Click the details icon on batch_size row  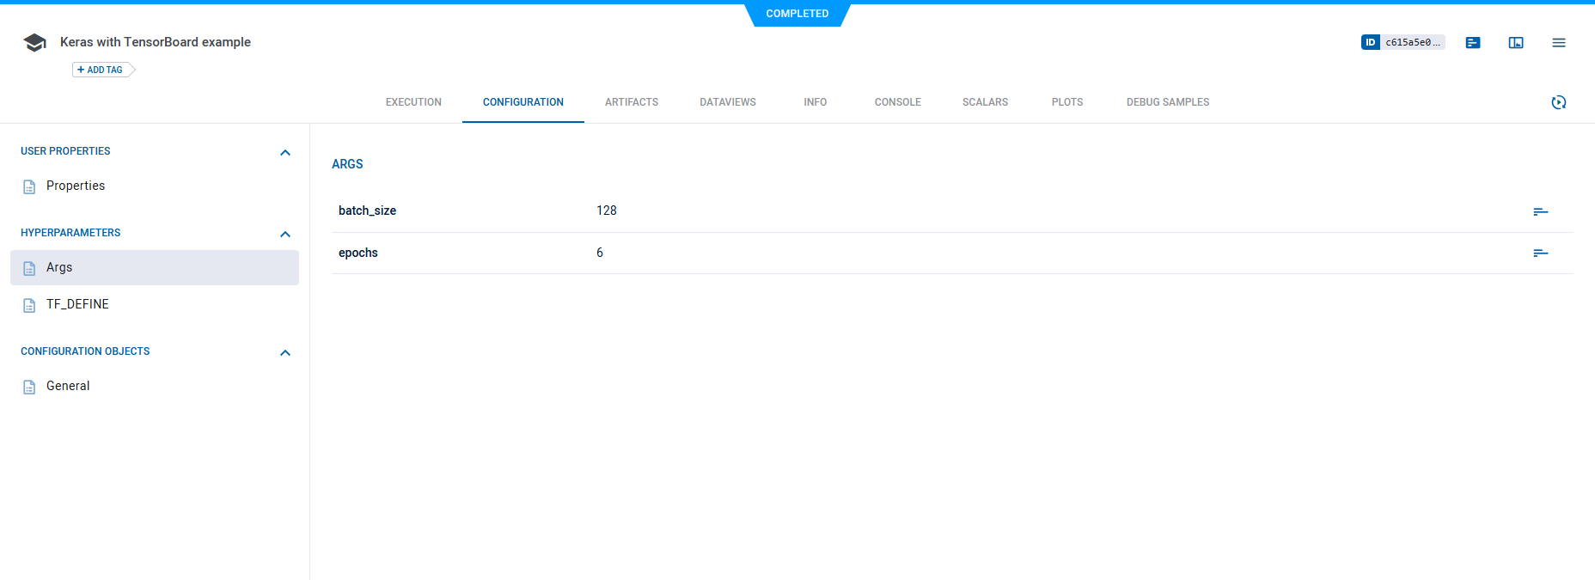tap(1540, 211)
